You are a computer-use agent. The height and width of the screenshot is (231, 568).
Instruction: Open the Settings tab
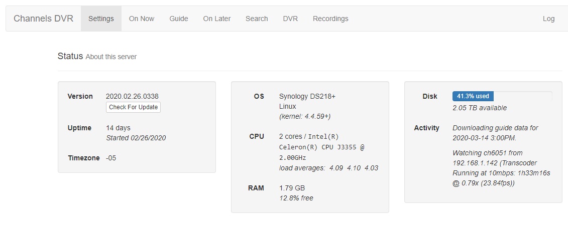click(x=101, y=19)
